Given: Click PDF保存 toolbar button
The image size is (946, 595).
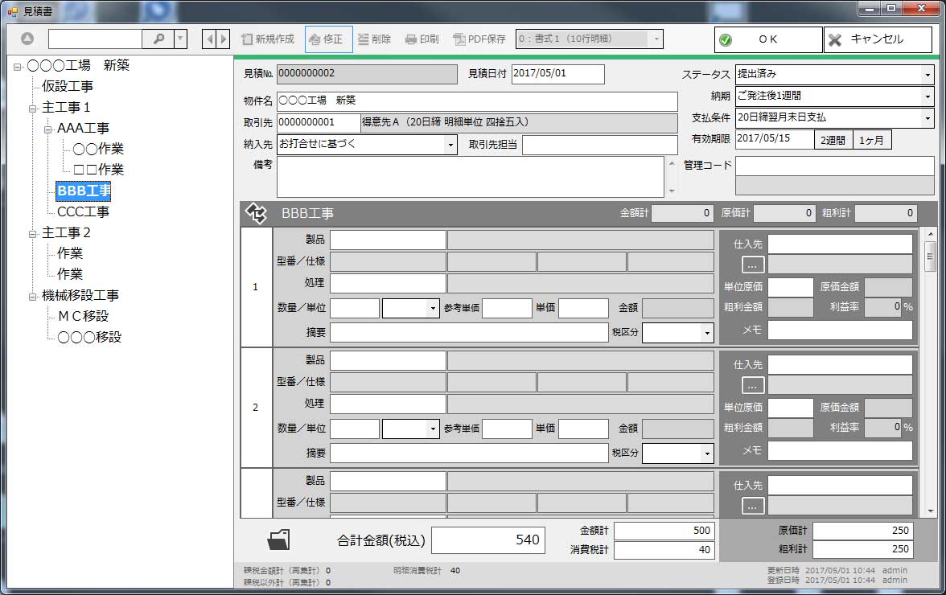Looking at the screenshot, I should click(x=479, y=39).
